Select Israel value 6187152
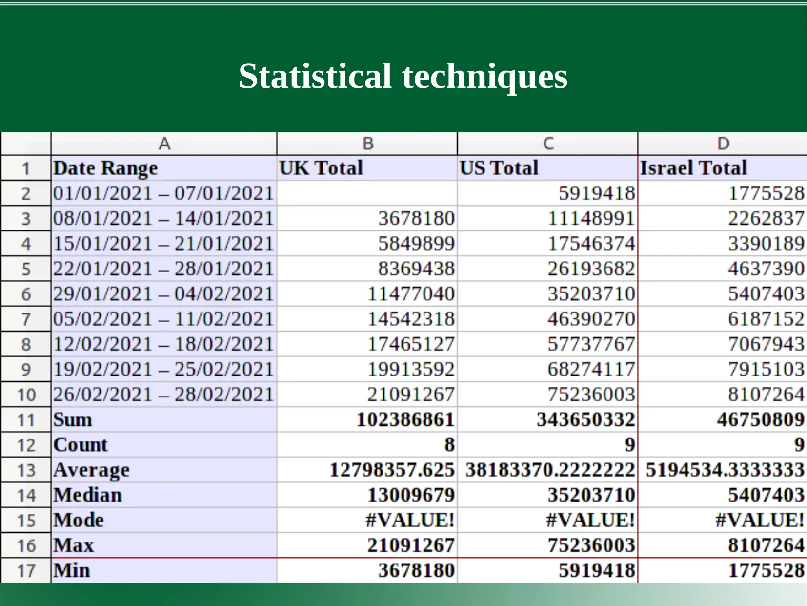The width and height of the screenshot is (807, 606). (722, 319)
